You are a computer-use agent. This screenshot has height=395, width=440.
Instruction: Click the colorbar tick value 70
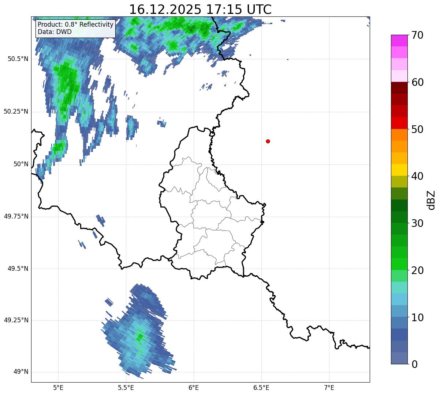(x=417, y=35)
